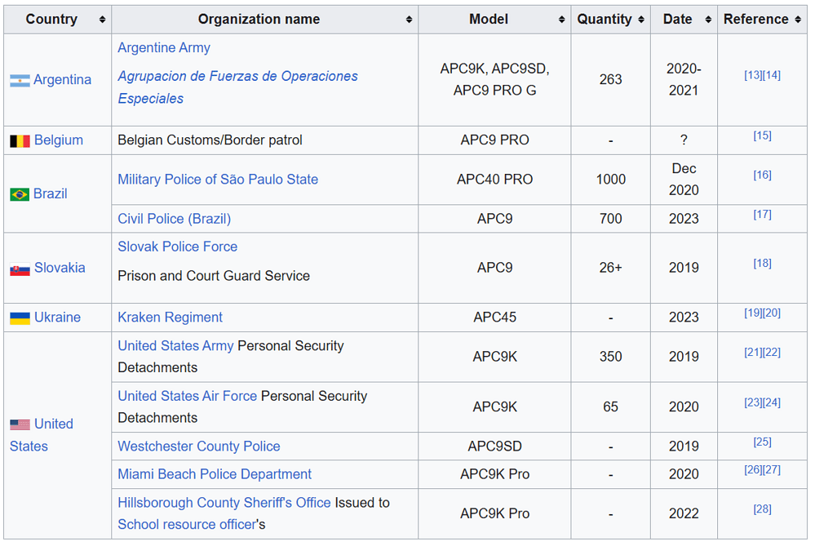Open reference [26] citation
The width and height of the screenshot is (815, 542).
pos(753,470)
